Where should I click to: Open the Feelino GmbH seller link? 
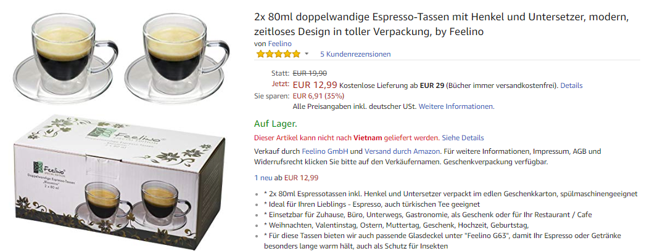click(324, 151)
